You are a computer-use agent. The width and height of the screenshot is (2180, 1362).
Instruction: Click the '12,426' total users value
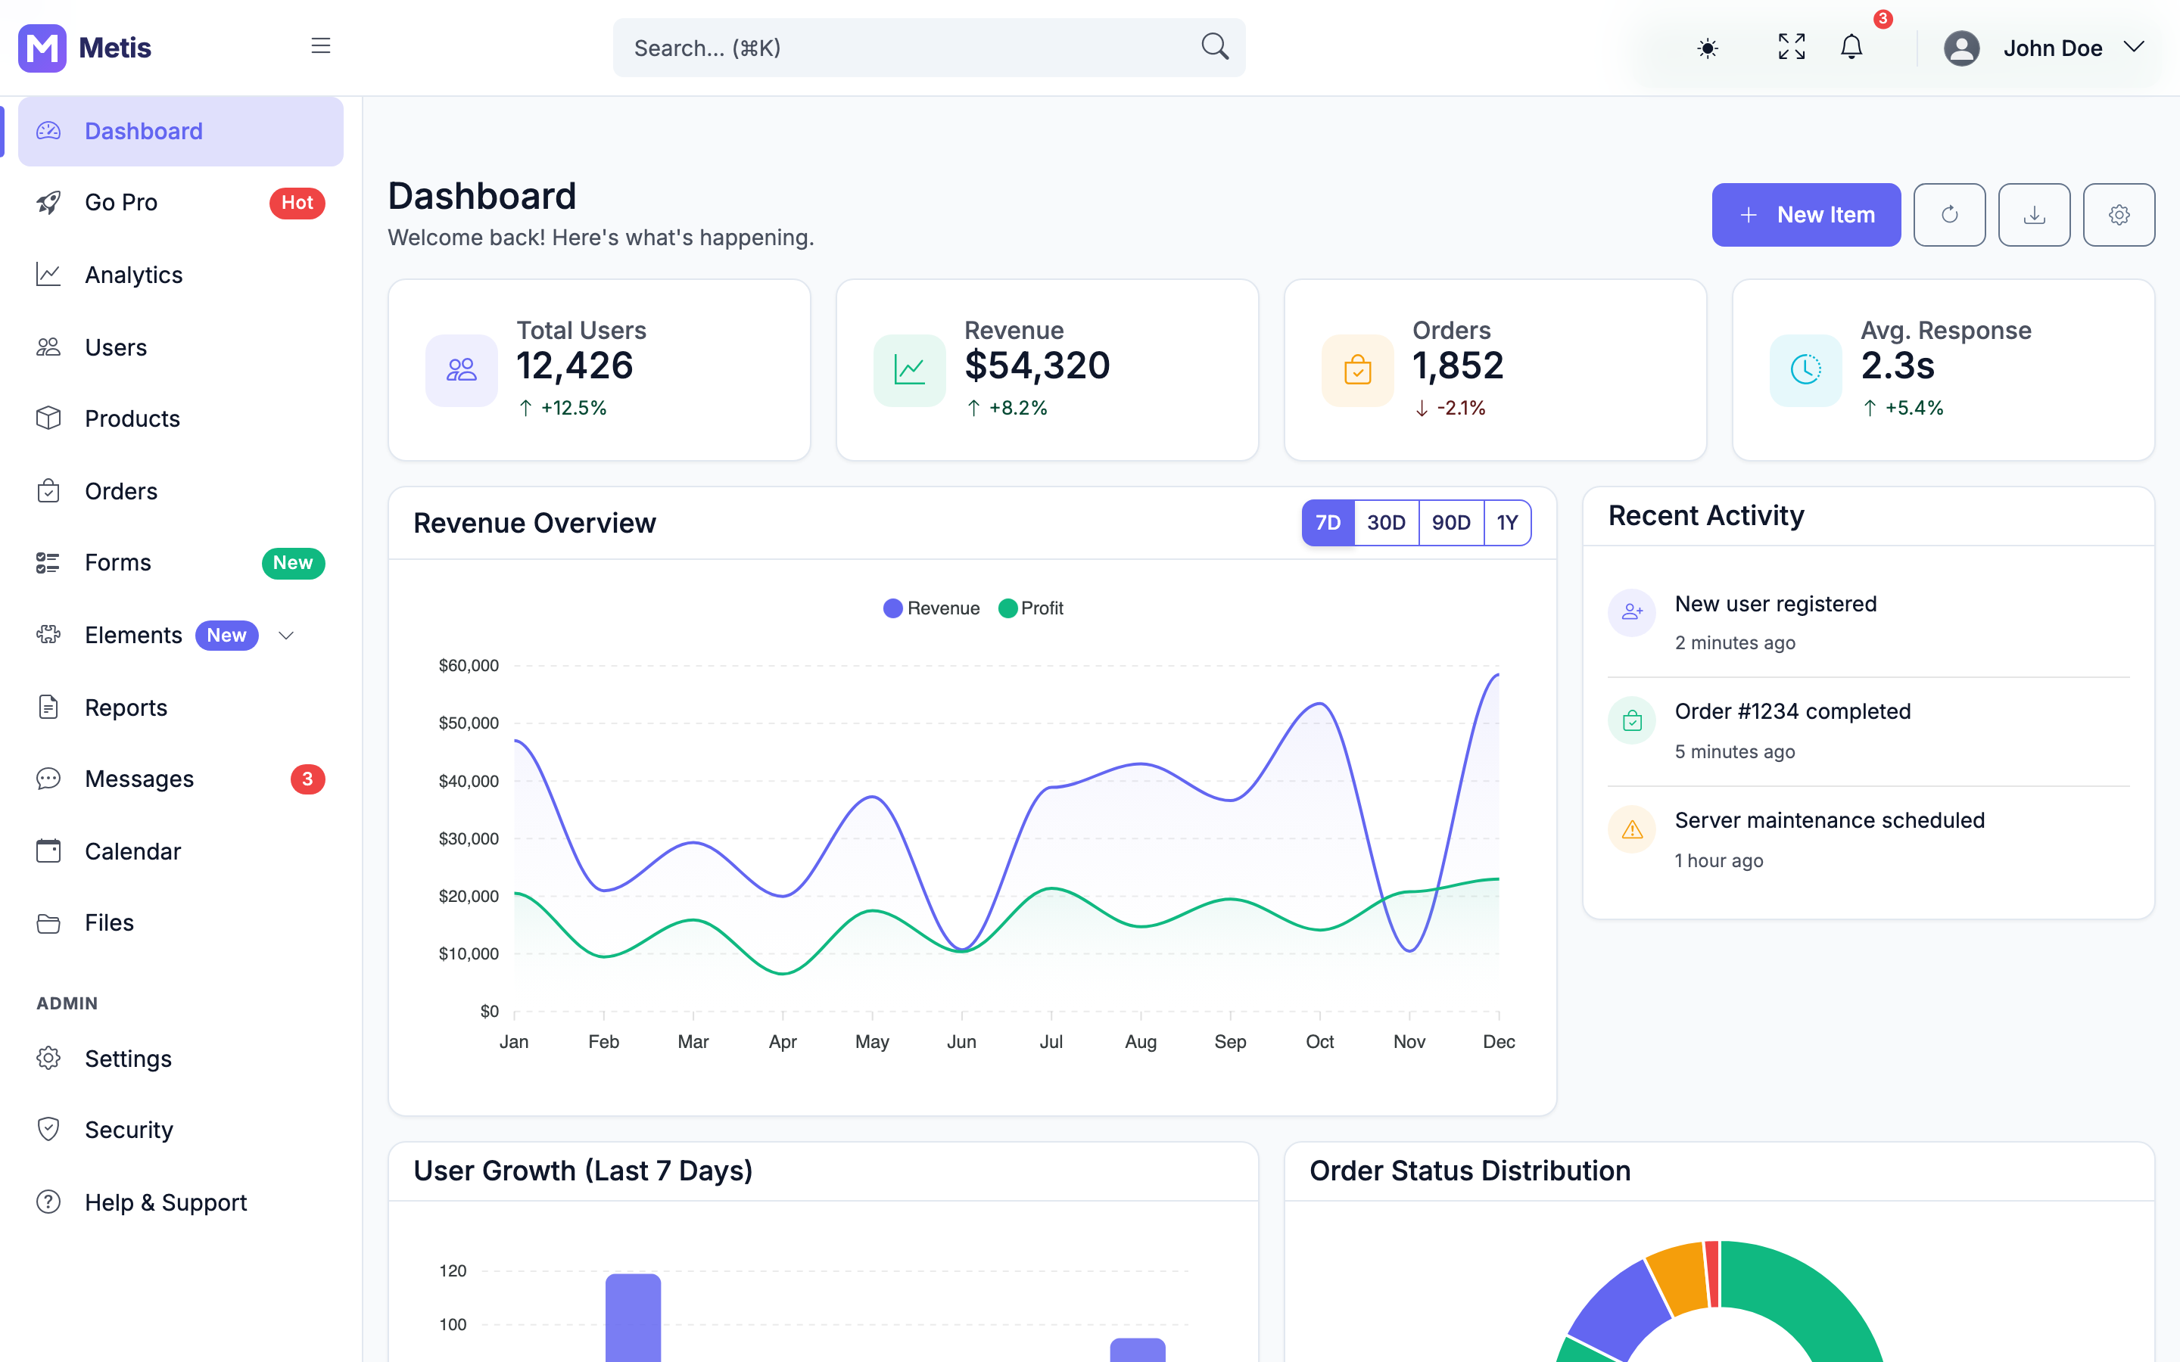tap(575, 365)
